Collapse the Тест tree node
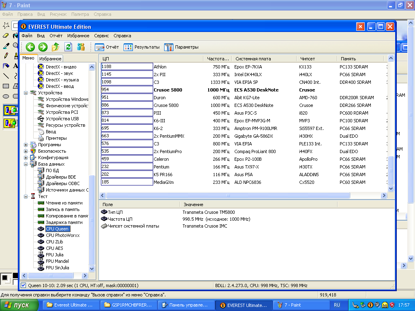 26,196
